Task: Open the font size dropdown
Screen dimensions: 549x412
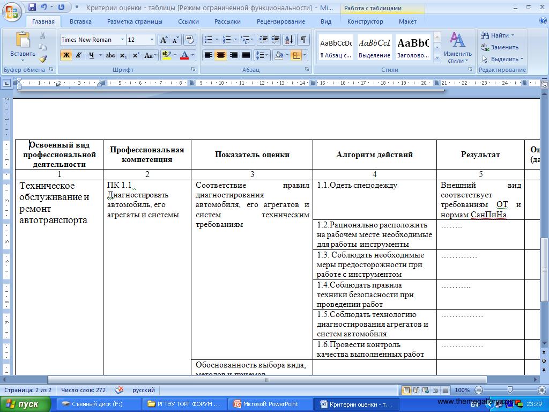Action: tap(152, 40)
